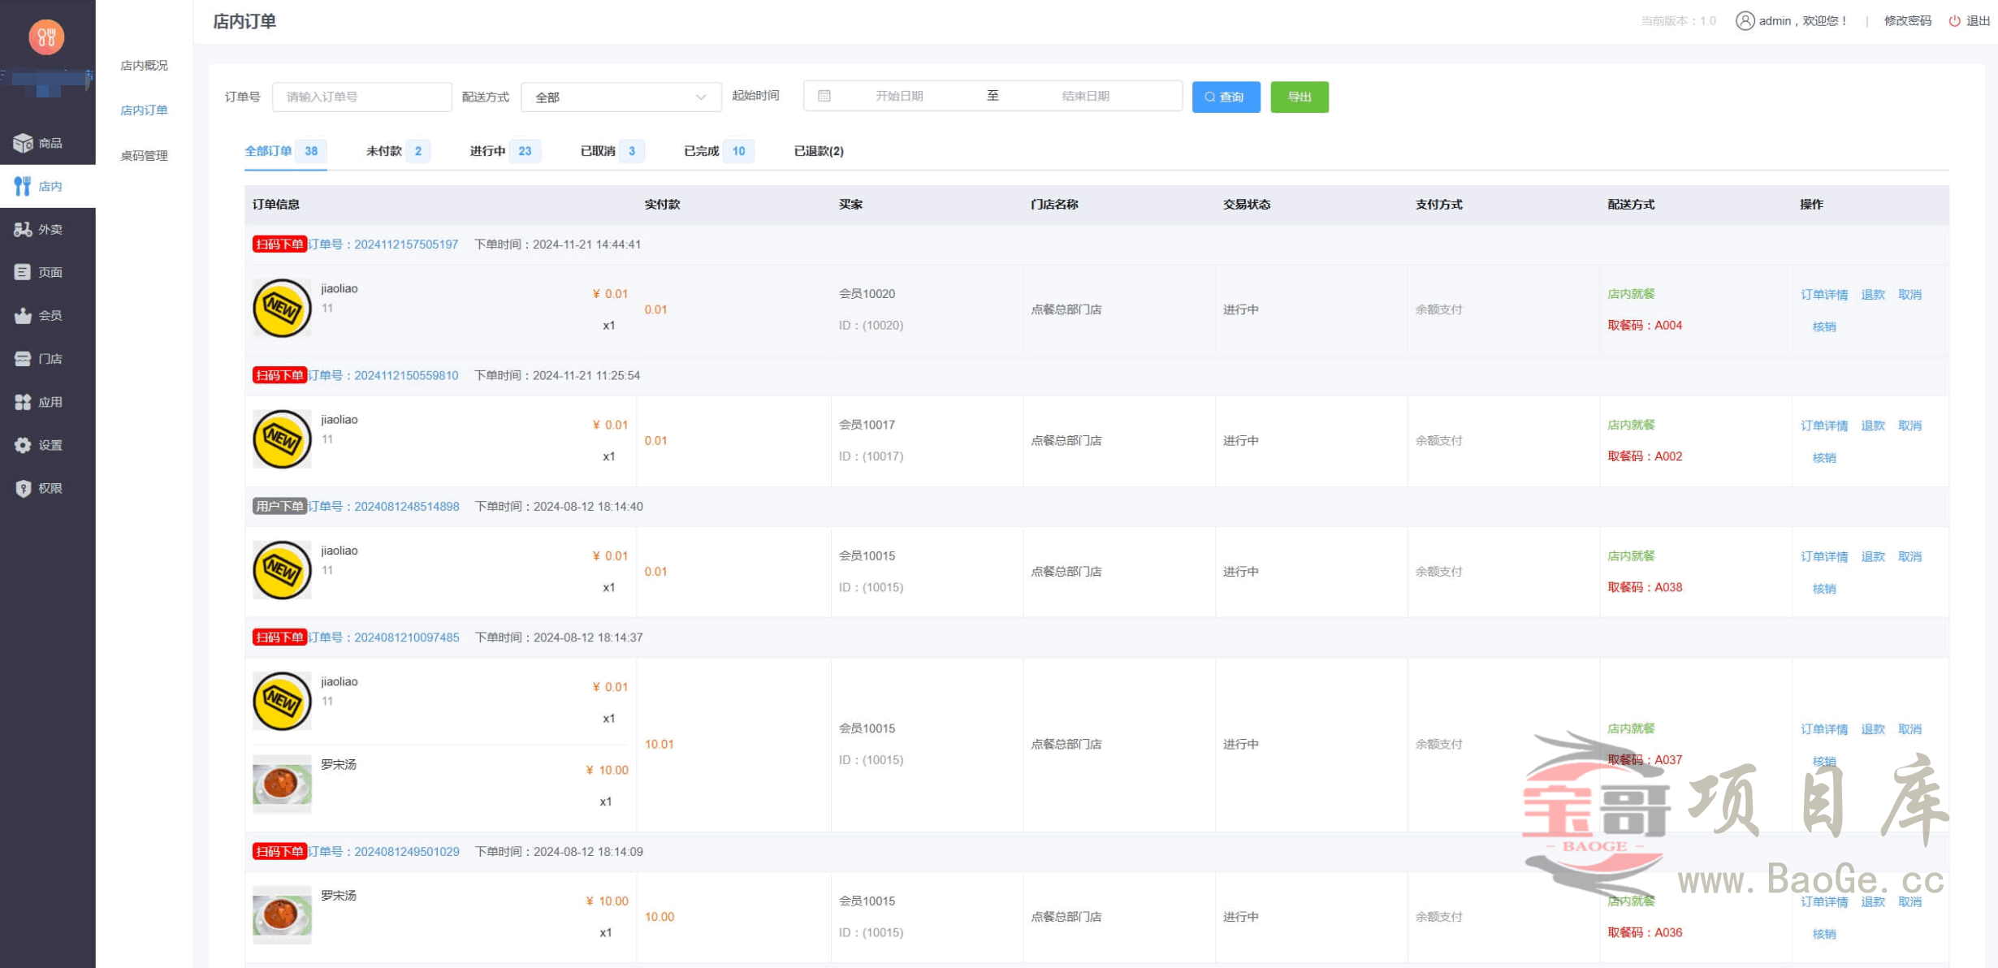
Task: Open 桌码管理 submenu item
Action: 144,155
